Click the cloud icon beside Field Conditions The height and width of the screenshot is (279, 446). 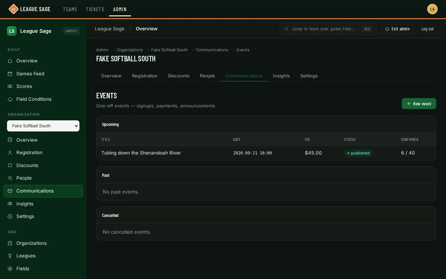tap(10, 99)
